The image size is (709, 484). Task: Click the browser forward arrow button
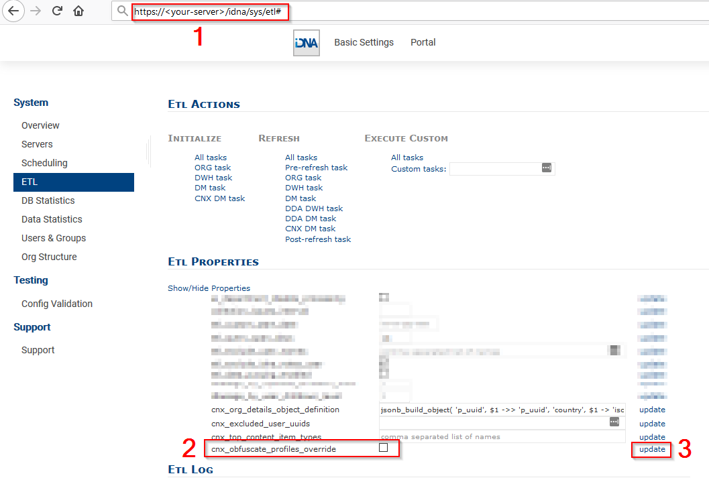click(36, 11)
